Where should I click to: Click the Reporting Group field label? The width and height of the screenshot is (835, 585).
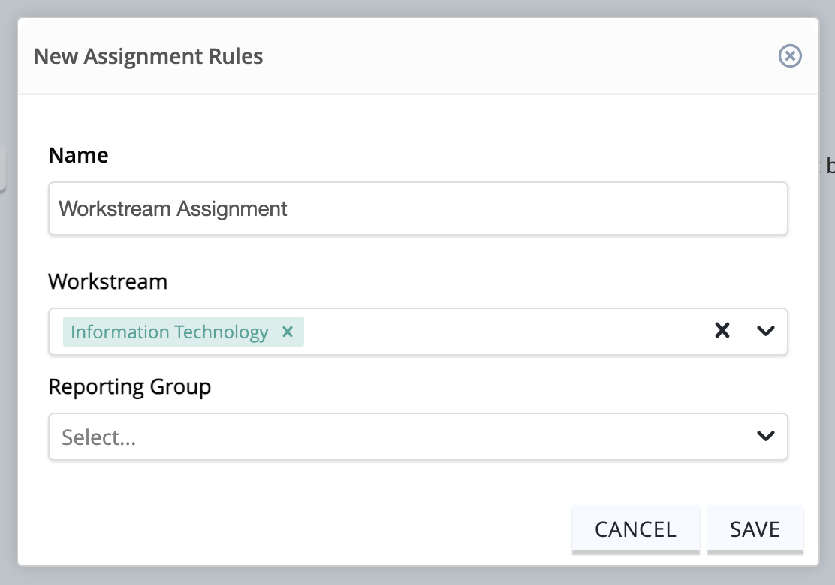tap(129, 387)
